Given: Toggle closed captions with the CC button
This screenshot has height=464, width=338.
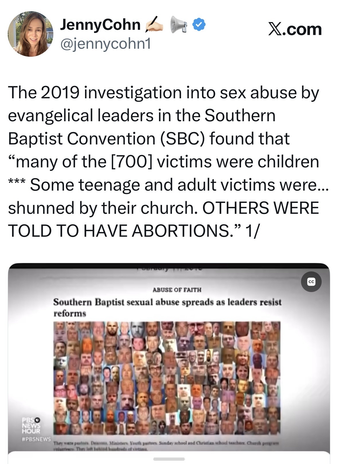Looking at the screenshot, I should 311,282.
